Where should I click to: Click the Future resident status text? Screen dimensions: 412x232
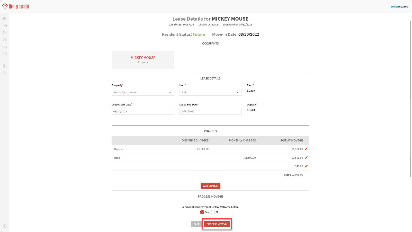click(x=199, y=34)
